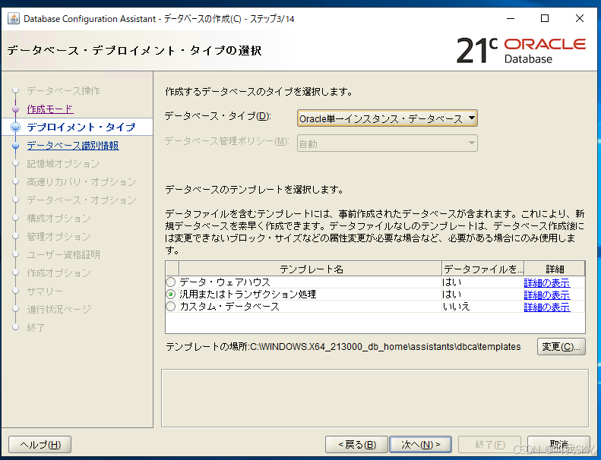This screenshot has width=601, height=460.
Task: Minimize the Database Configuration Assistant window
Action: point(511,18)
